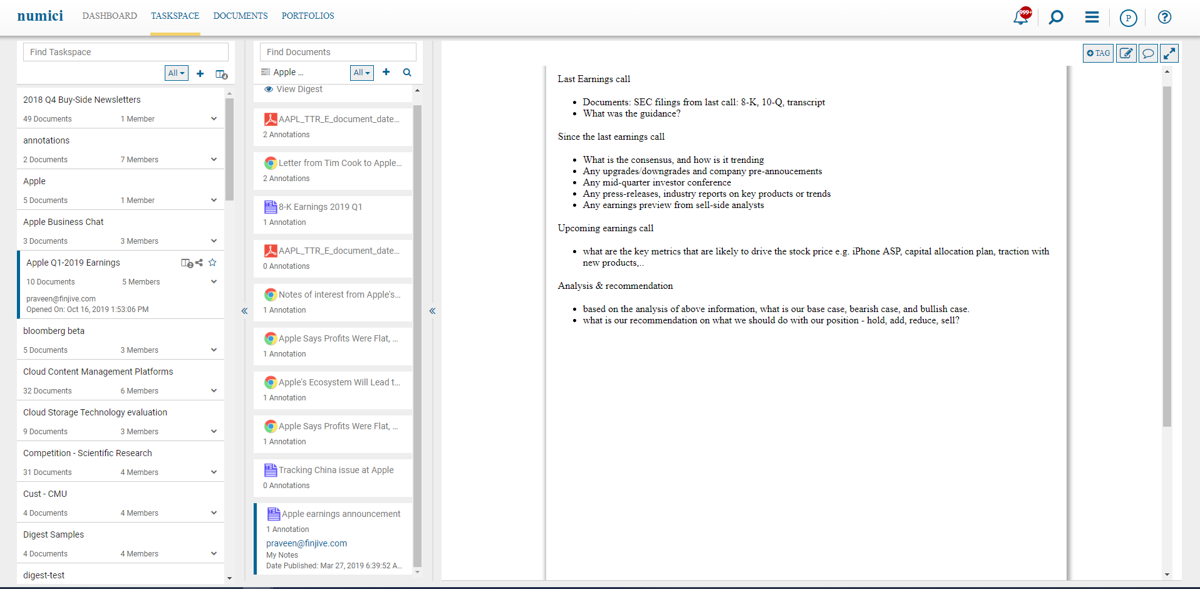Click the global search magnifier icon
Viewport: 1200px width, 589px height.
[1056, 17]
